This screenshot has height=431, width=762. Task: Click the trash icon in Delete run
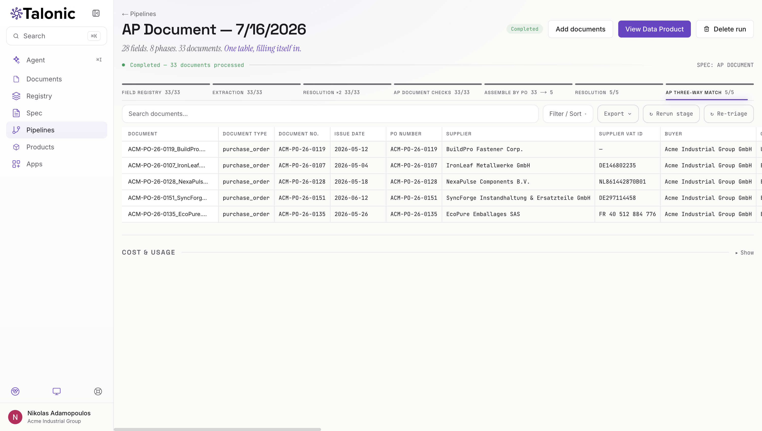coord(707,29)
